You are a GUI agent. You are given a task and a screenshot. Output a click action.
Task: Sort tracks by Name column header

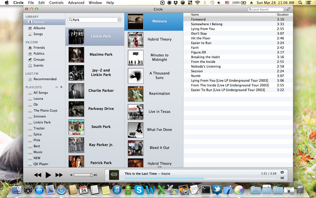point(233,15)
